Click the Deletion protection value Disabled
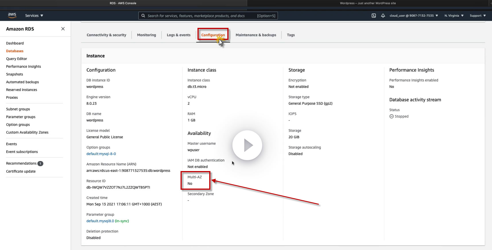Screen dimensions: 492x250 click(94, 238)
